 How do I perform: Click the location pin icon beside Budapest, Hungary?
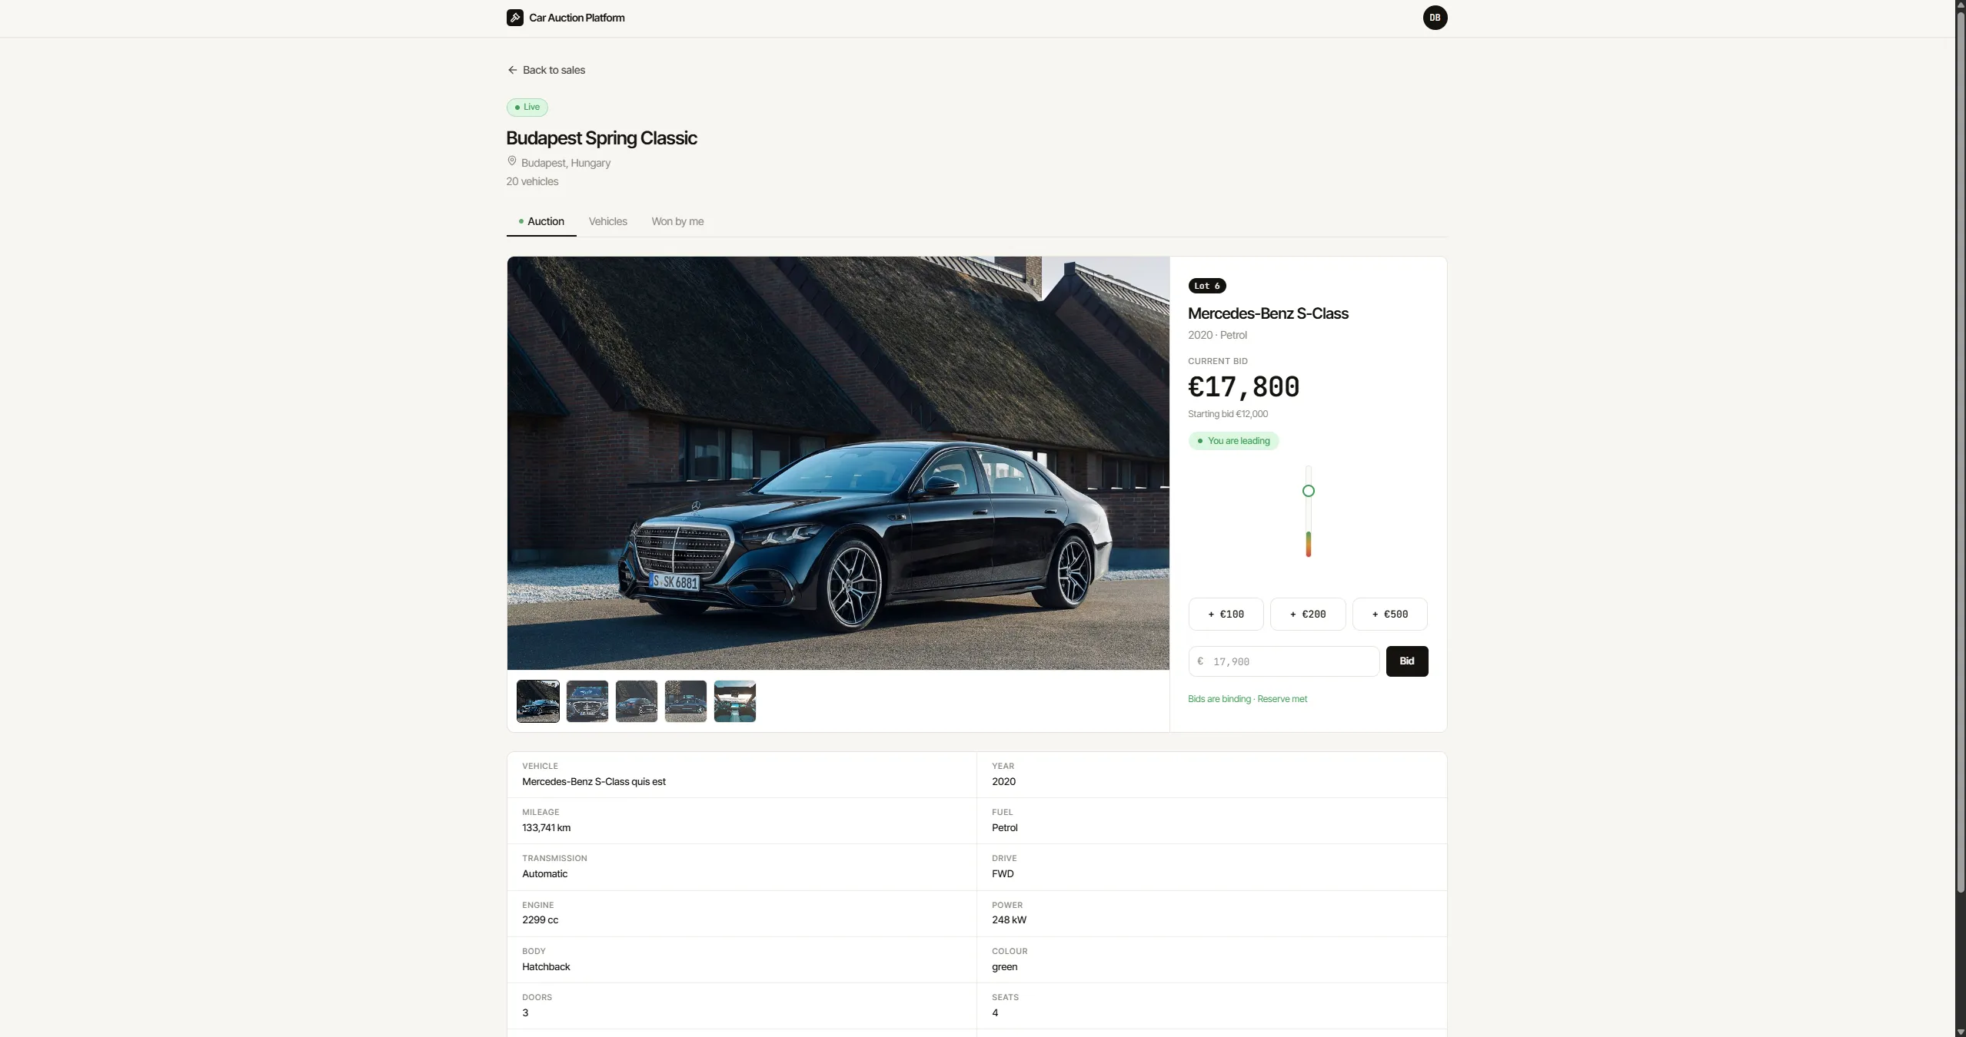pyautogui.click(x=511, y=161)
